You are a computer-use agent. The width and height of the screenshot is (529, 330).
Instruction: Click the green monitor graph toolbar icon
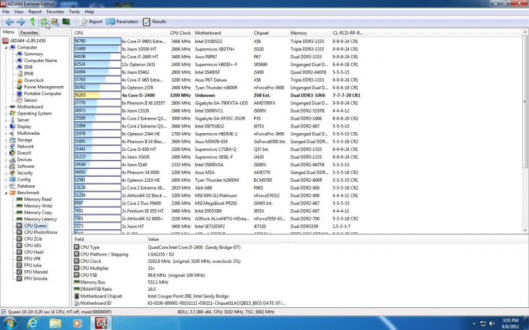(x=66, y=22)
